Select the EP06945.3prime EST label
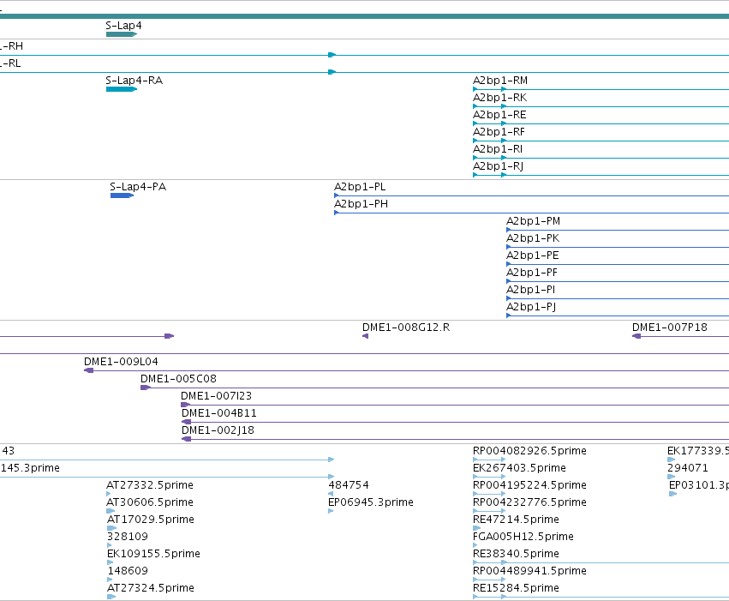Image resolution: width=729 pixels, height=601 pixels. [x=371, y=502]
